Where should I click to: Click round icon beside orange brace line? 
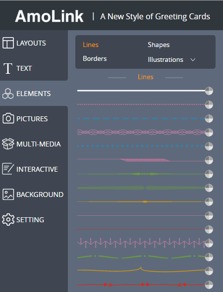click(x=209, y=271)
